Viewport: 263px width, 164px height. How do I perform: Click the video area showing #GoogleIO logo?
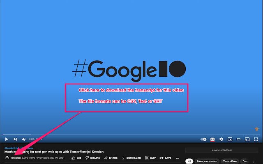click(129, 70)
